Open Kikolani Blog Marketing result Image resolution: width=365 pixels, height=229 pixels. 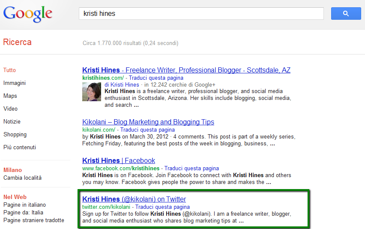148,122
